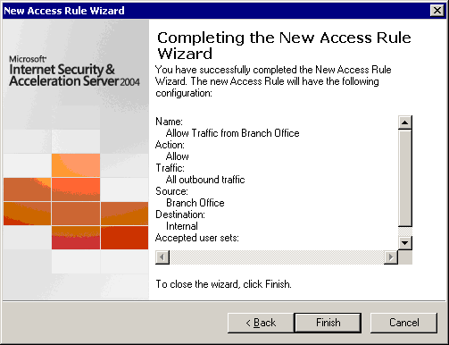449x345 pixels.
Task: Click the 'Completing the New Access Rule Wizard' heading
Action: tap(284, 46)
